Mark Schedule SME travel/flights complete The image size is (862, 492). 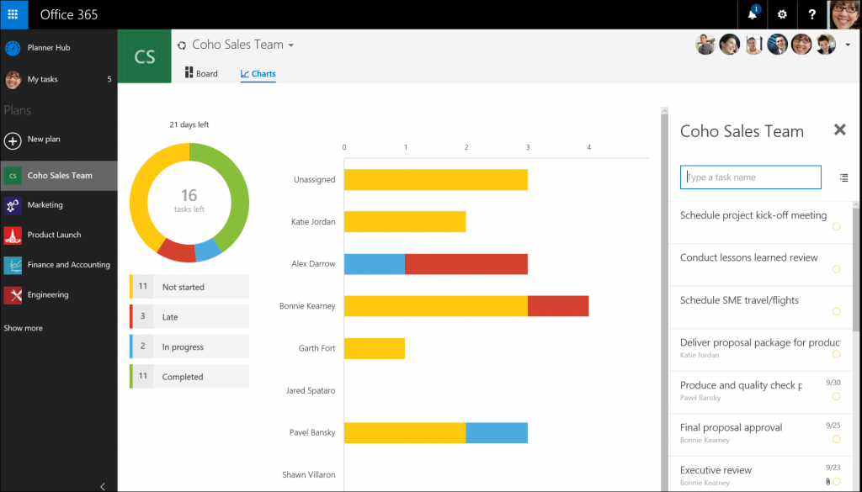[836, 311]
